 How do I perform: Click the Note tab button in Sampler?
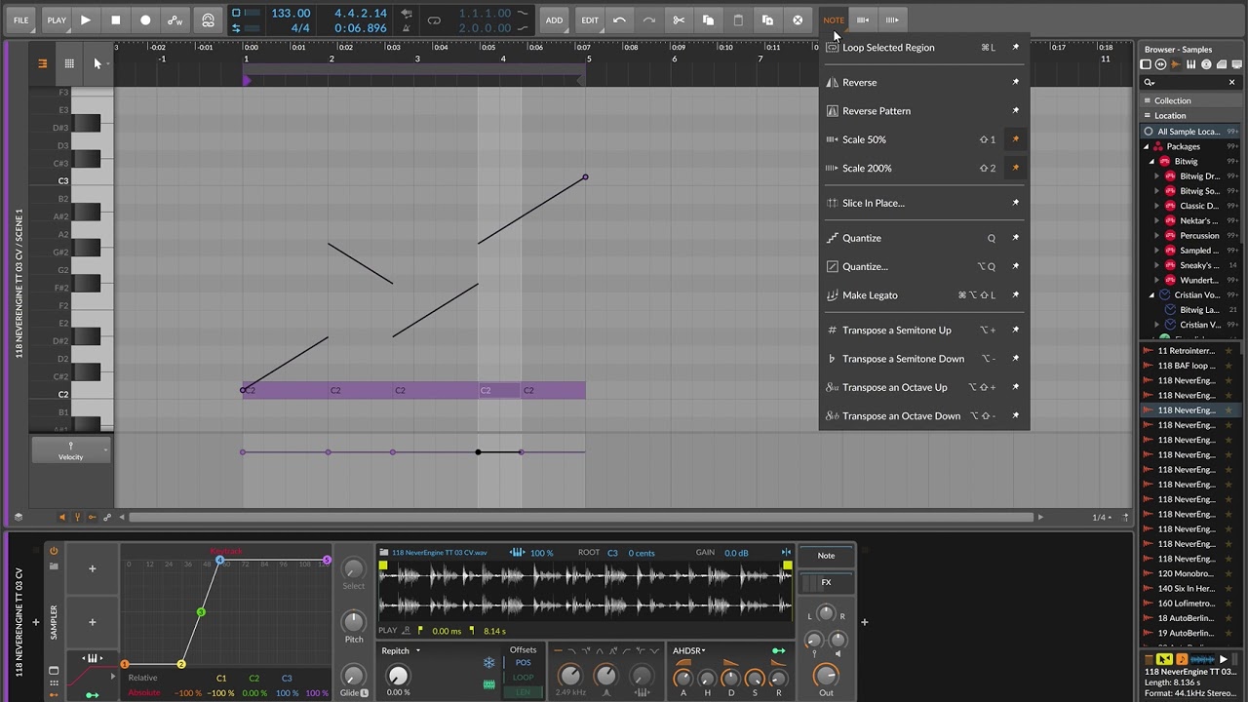826,556
